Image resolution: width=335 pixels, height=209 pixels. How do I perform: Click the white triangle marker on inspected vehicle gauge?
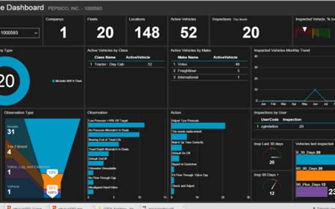pyautogui.click(x=305, y=29)
